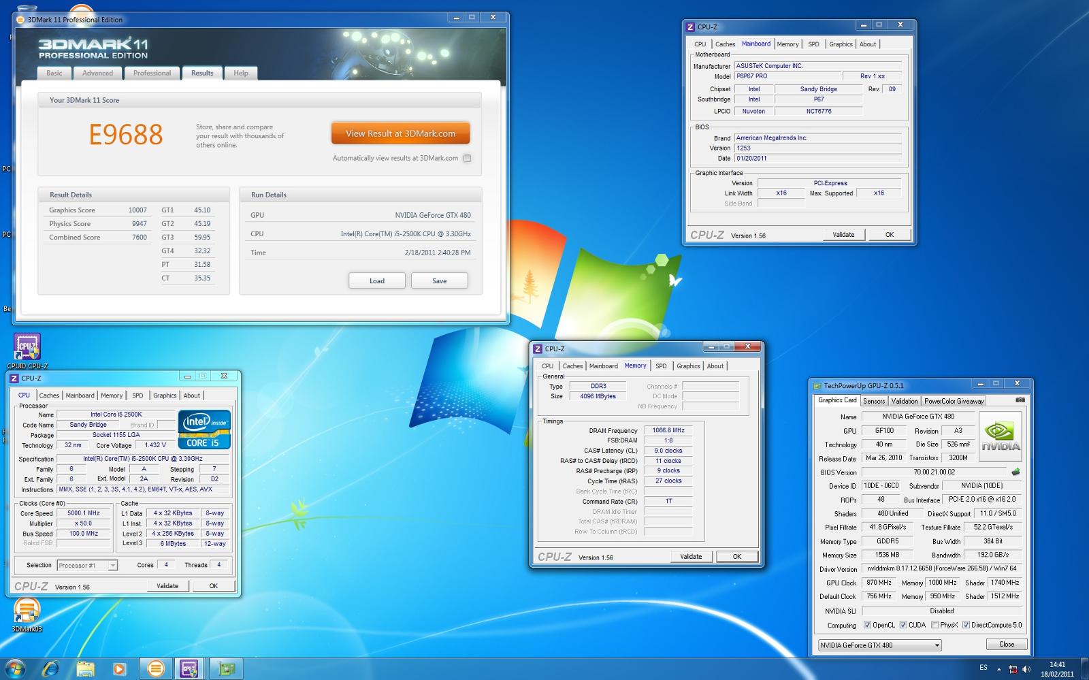
Task: Click the Z icon of mainboard CPU-Z window
Action: (690, 27)
